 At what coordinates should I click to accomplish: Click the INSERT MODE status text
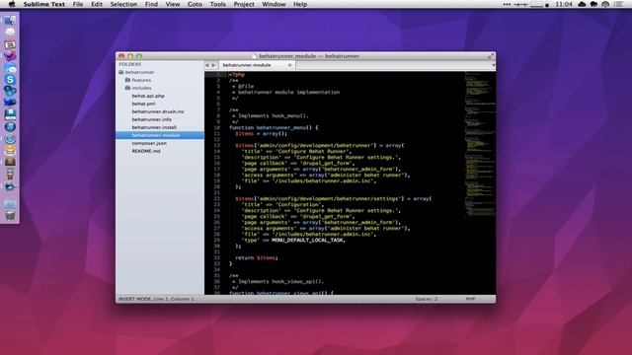pyautogui.click(x=156, y=299)
